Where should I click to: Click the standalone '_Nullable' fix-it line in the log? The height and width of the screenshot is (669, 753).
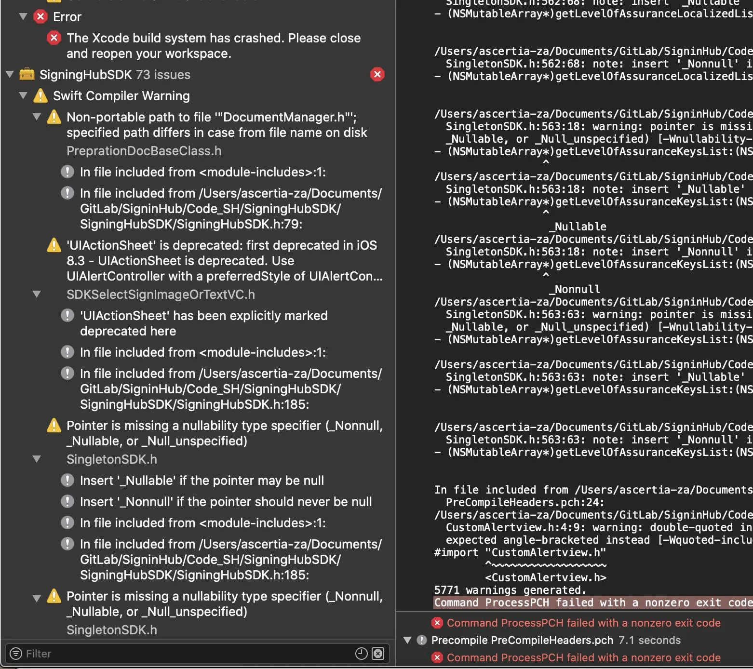click(578, 227)
